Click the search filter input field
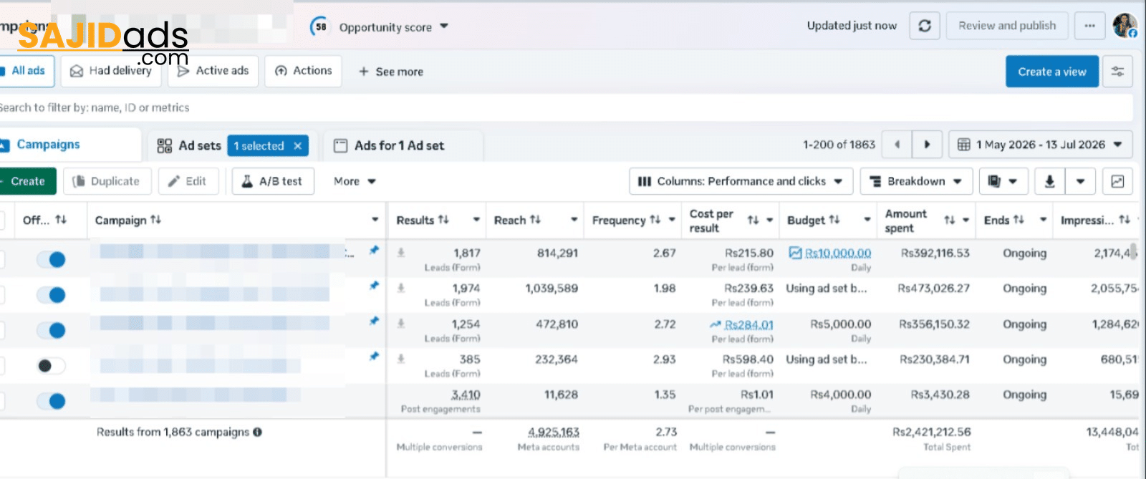The width and height of the screenshot is (1146, 479). click(x=566, y=107)
